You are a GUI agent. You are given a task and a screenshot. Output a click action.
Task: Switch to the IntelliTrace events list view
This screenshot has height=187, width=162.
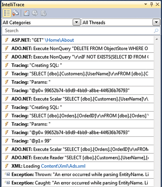(x=7, y=13)
